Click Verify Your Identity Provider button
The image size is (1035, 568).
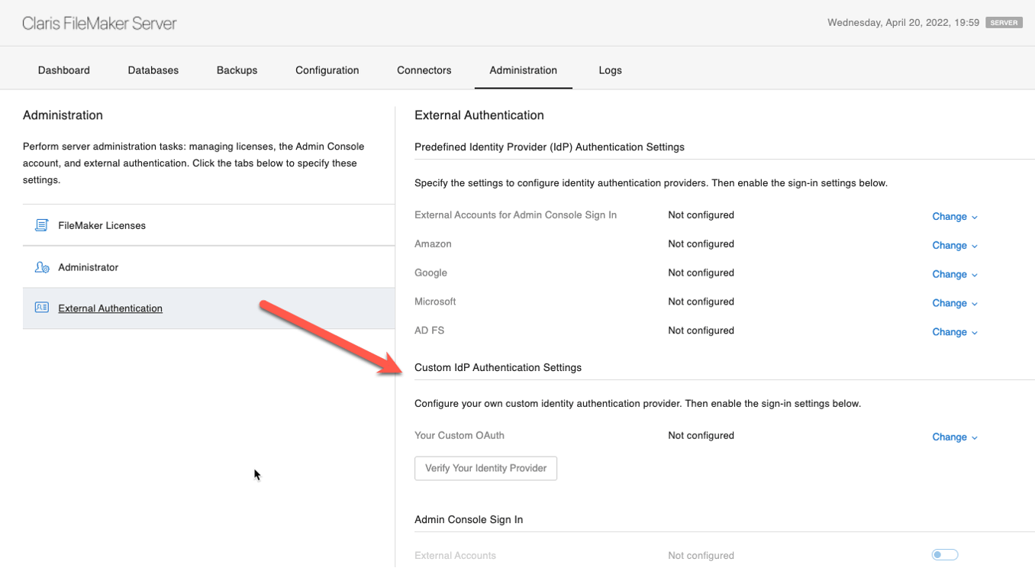tap(485, 468)
